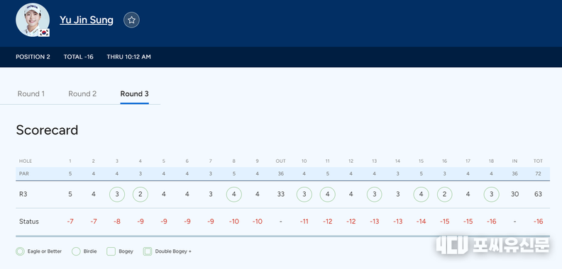Click the birdie circle on hole 3
562x269 pixels.
point(117,194)
